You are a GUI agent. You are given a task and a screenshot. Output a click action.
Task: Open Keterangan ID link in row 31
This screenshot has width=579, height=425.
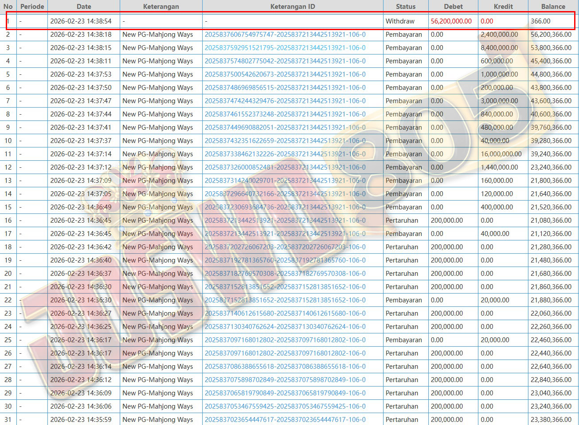[285, 420]
